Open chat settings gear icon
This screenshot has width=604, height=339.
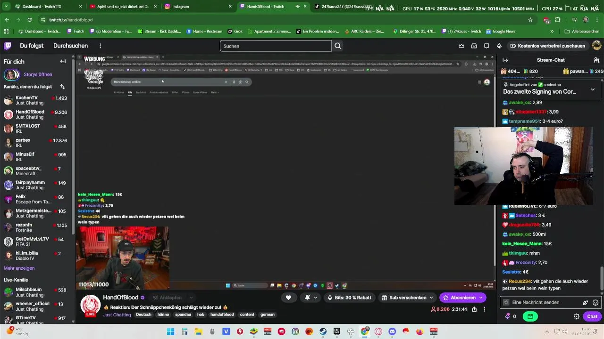pos(576,316)
